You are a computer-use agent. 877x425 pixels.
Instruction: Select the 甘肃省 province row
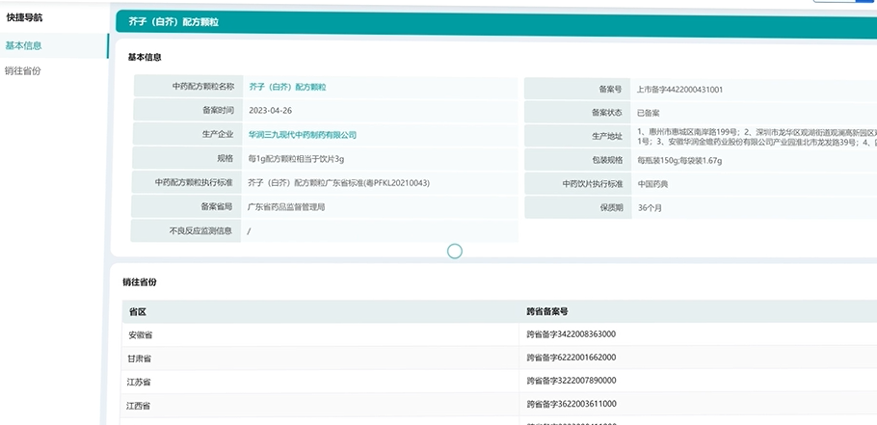141,359
